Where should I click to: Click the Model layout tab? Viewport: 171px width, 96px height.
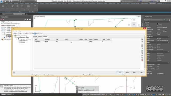tap(3, 94)
